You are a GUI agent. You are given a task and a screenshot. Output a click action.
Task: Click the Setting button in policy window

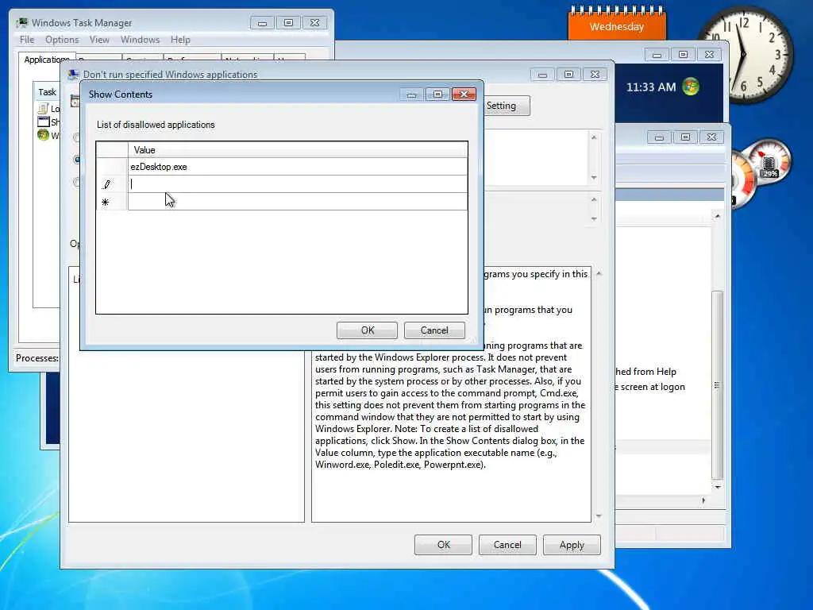point(507,106)
